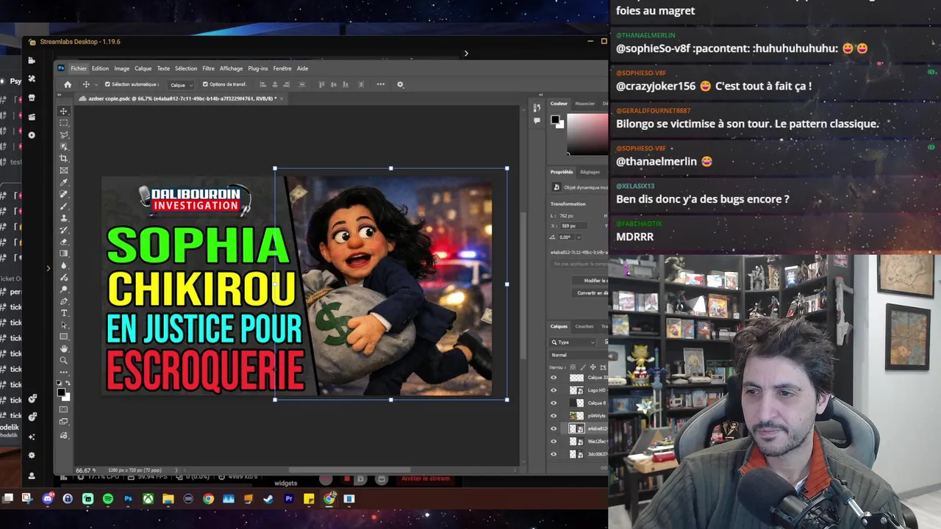Open the rotation angle dropdown
941x529 pixels.
click(579, 237)
